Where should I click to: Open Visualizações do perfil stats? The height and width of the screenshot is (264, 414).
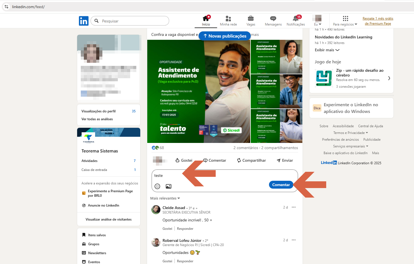point(109,111)
